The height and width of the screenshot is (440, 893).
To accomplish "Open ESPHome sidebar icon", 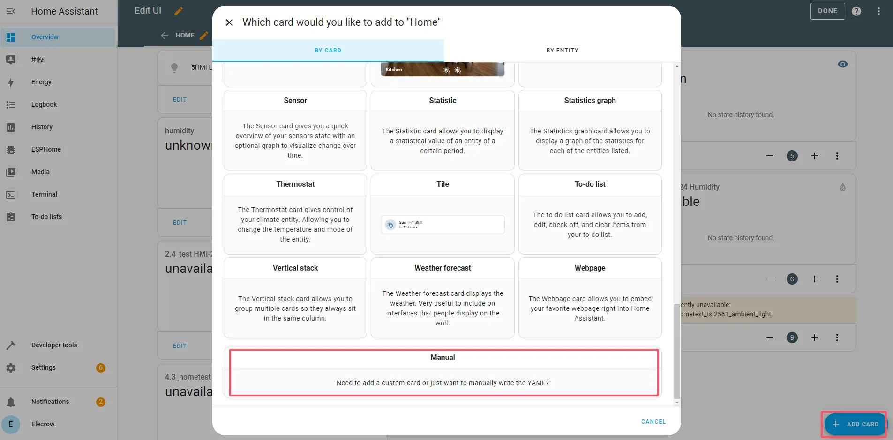I will tap(11, 150).
